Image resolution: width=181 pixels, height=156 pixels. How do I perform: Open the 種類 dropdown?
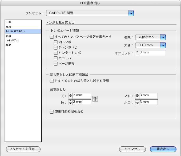point(150,37)
